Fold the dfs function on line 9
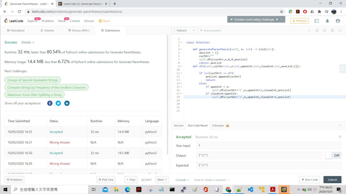This screenshot has width=346, height=194. tap(181, 66)
